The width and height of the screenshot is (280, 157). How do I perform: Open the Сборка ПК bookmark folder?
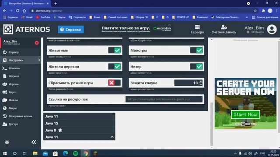point(140,17)
